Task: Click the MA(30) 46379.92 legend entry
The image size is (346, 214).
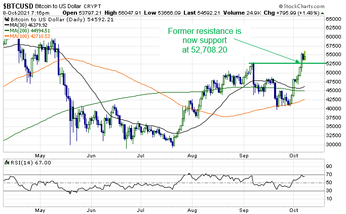Action: [26, 25]
